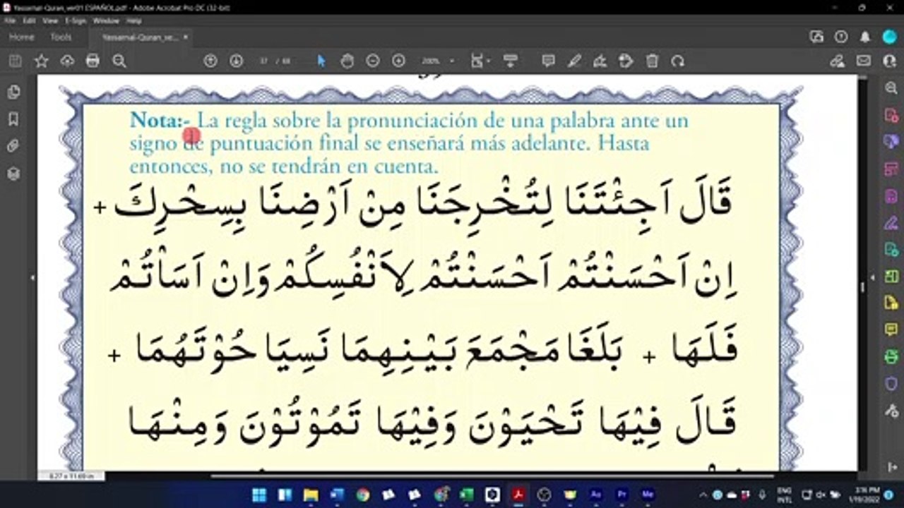This screenshot has width=904, height=508.
Task: Open bookmarks panel in left sidebar
Action: tap(13, 119)
